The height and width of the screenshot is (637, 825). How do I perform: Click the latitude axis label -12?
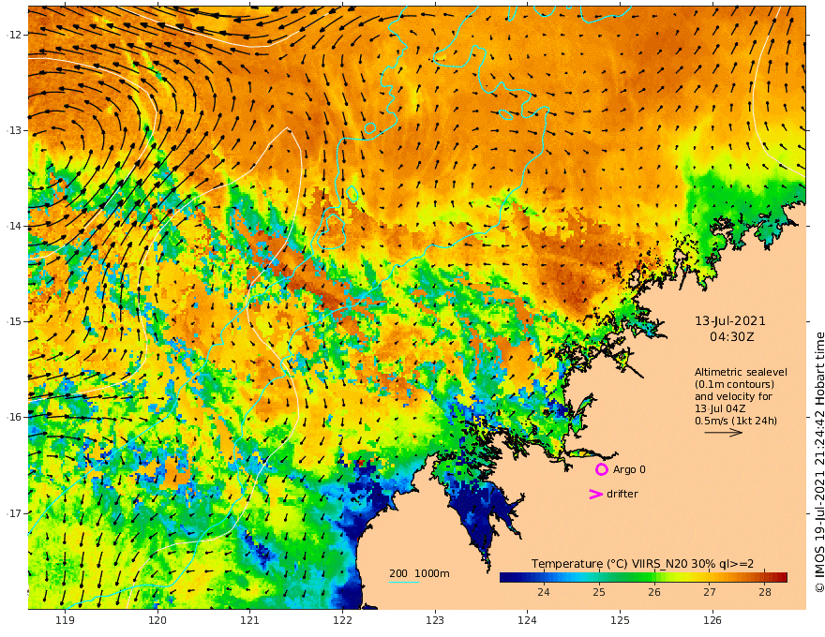[x=14, y=35]
